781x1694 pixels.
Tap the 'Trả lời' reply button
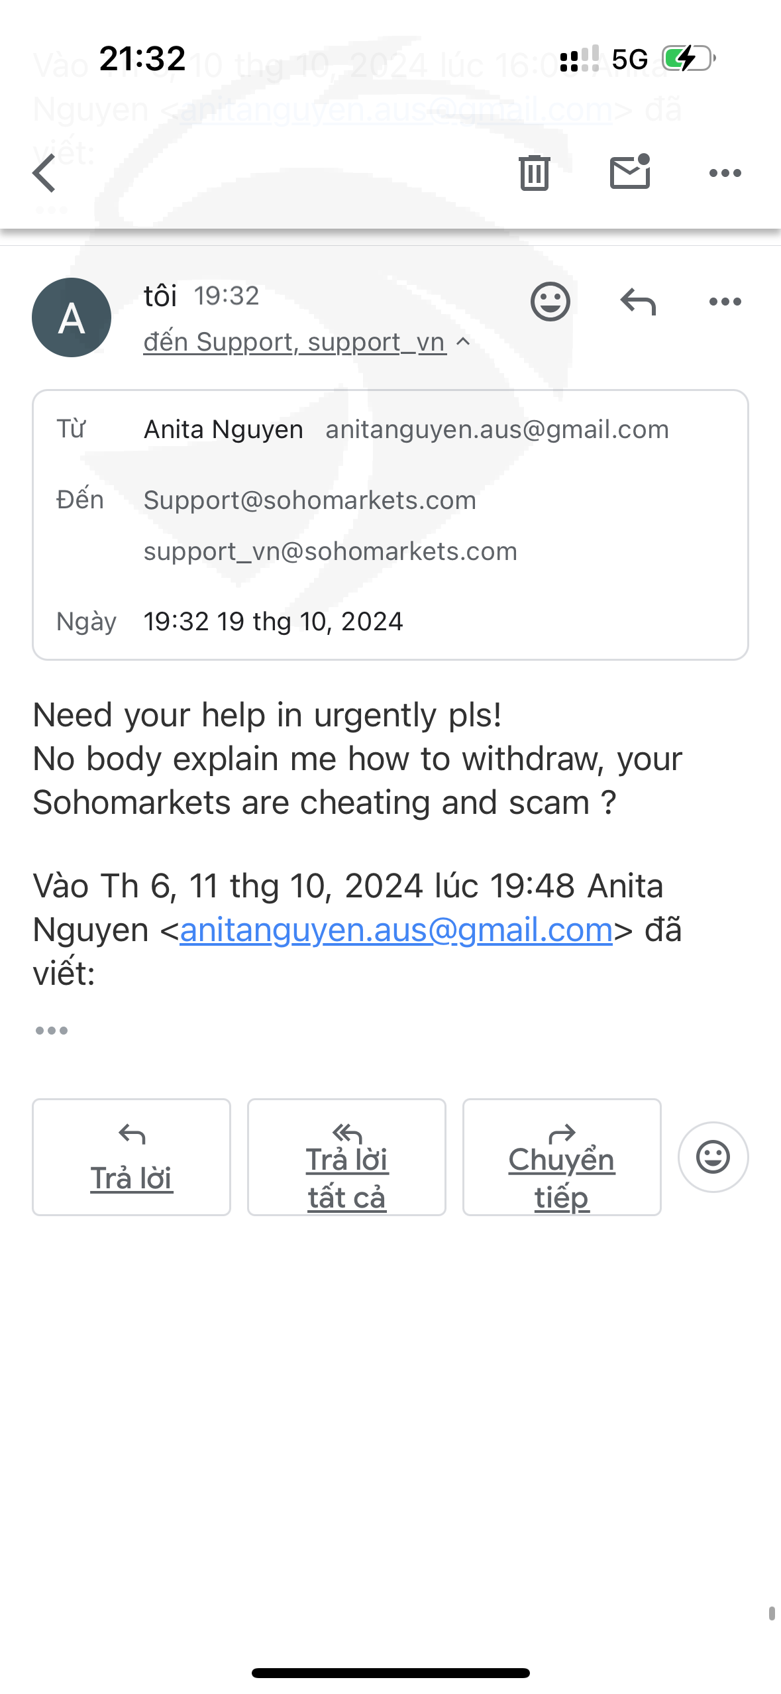[131, 1157]
